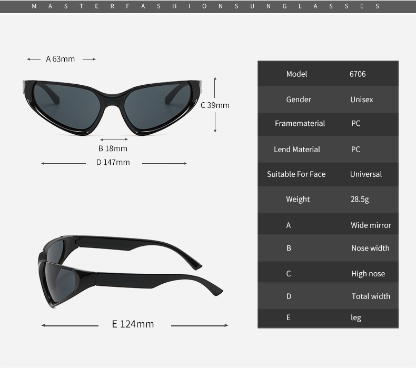Click the Total width legend entry
Screen dimensions: 416x368
[371, 296]
